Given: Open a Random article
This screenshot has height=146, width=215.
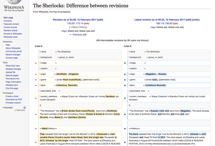Looking at the screenshot, I should click(x=10, y=30).
